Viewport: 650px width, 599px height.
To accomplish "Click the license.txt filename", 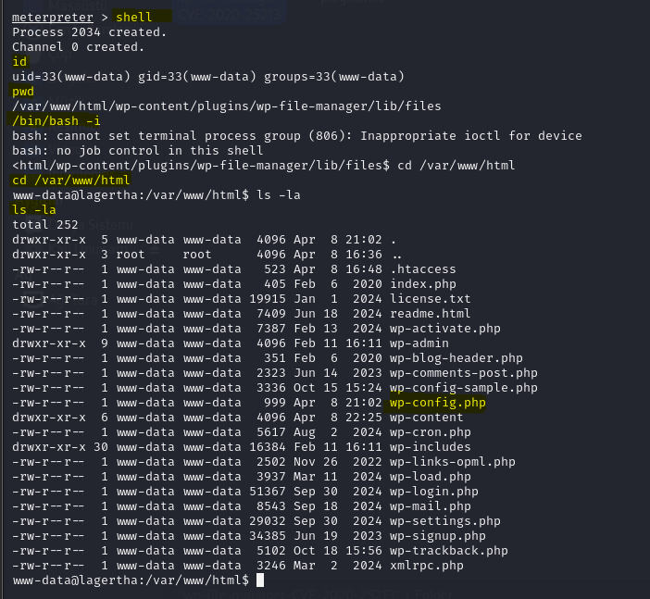I will (x=430, y=299).
